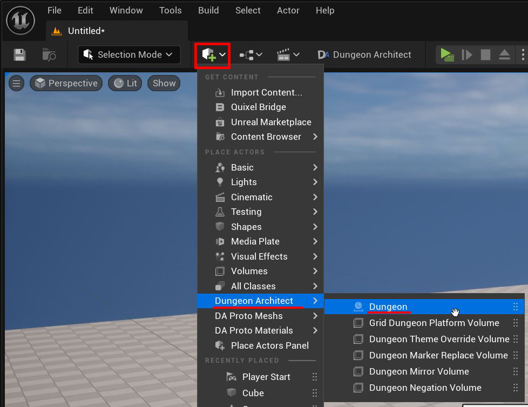Viewport: 528px width, 407px height.
Task: Open the Tools menu
Action: coord(171,10)
